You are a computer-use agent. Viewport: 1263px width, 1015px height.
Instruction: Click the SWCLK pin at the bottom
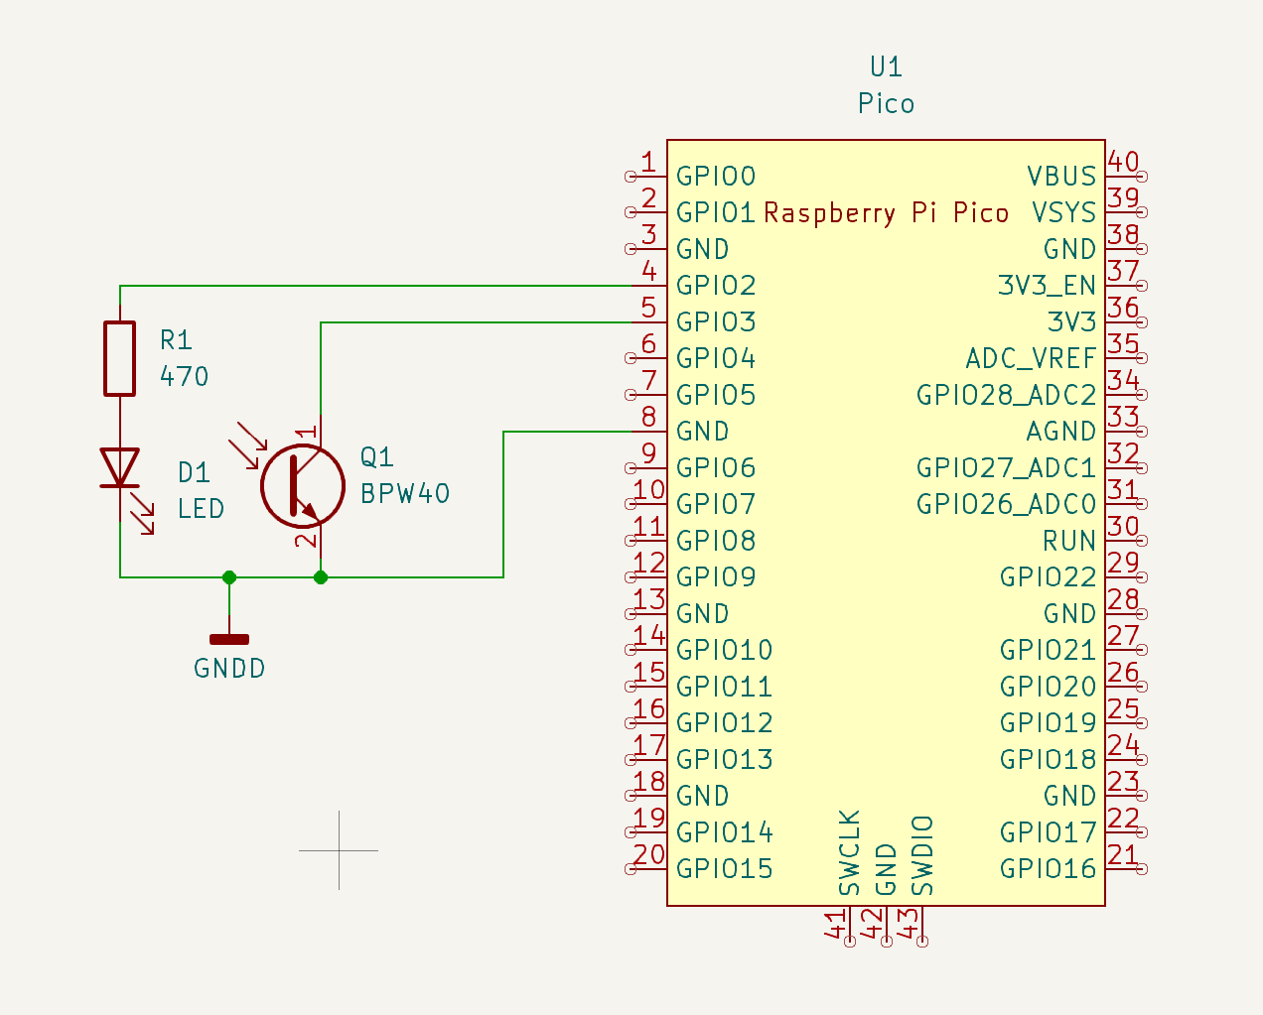(849, 923)
